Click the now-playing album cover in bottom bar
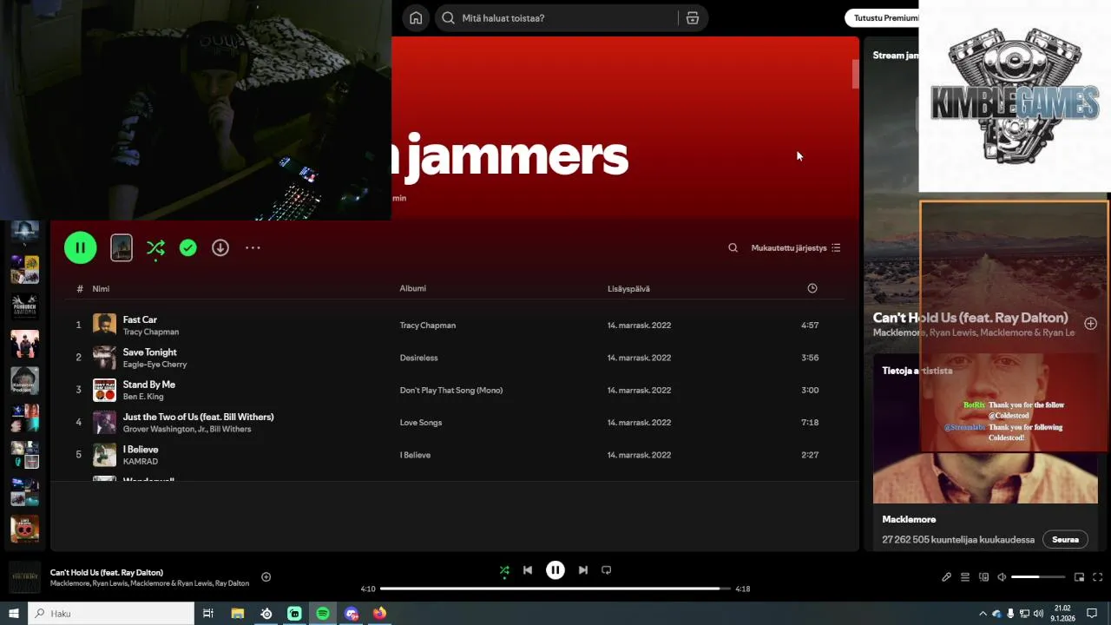This screenshot has width=1111, height=625. 24,577
